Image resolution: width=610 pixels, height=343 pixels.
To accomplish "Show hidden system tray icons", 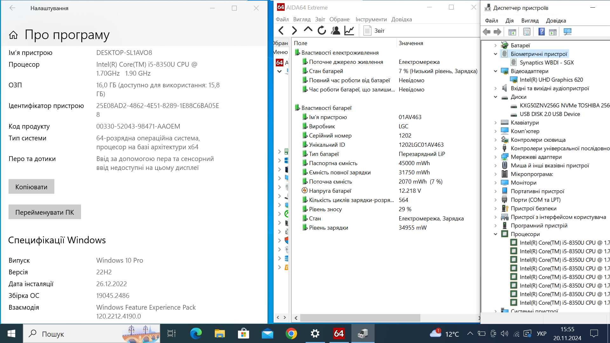I will click(470, 333).
